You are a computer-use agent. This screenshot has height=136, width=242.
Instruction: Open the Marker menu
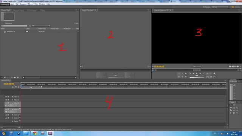pos(30,4)
